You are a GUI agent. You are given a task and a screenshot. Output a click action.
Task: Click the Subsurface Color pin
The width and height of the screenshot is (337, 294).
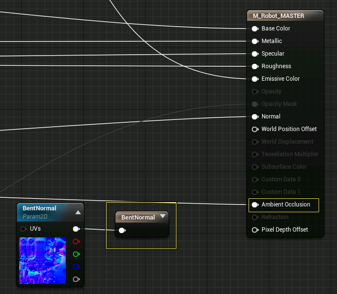click(255, 167)
